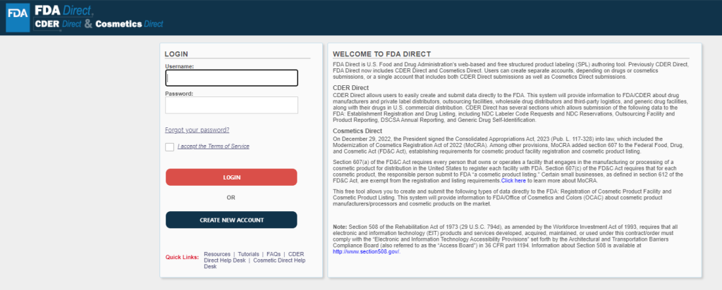The width and height of the screenshot is (722, 290).
Task: Click the WELCOME TO FDA DIRECT heading
Action: click(x=381, y=53)
